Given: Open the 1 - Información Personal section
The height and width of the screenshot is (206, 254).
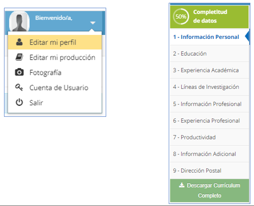Looking at the screenshot, I should coord(209,37).
